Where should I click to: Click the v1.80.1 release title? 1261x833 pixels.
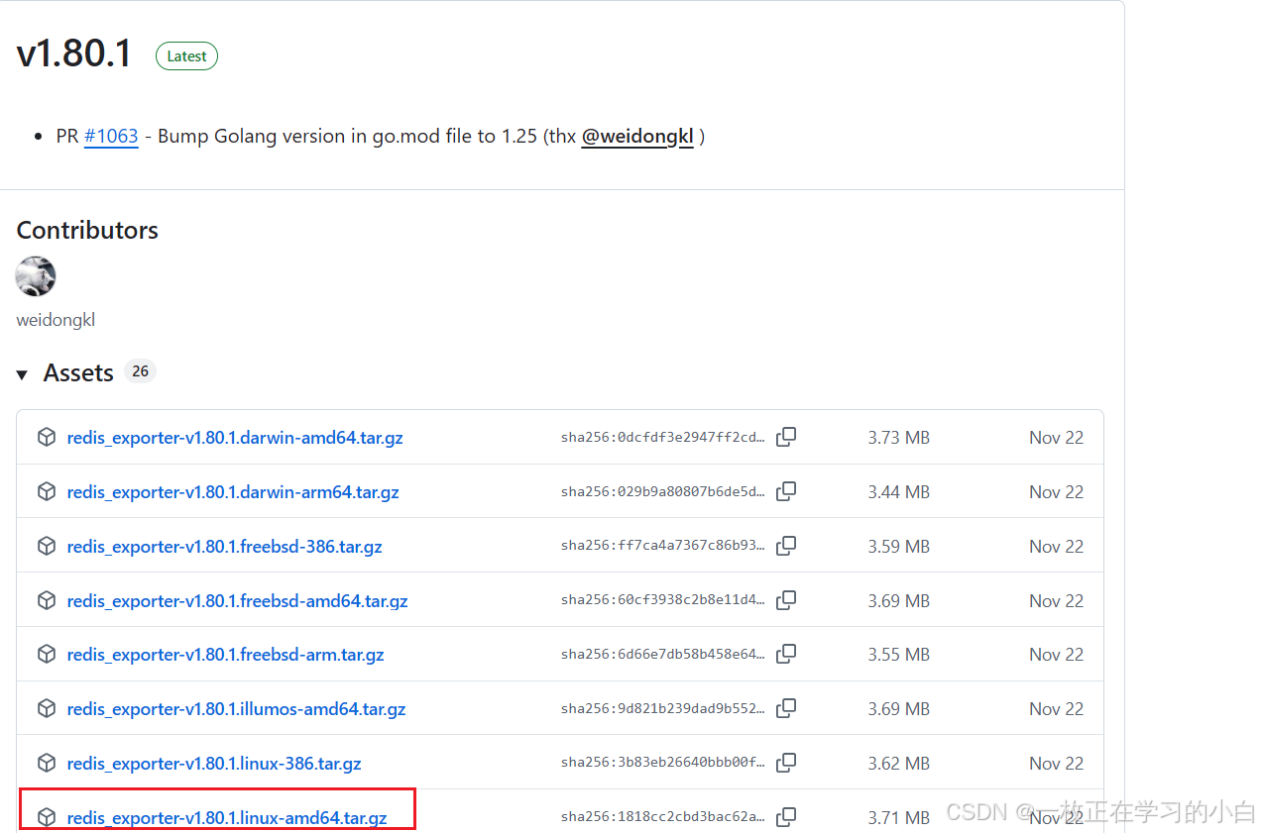(74, 54)
